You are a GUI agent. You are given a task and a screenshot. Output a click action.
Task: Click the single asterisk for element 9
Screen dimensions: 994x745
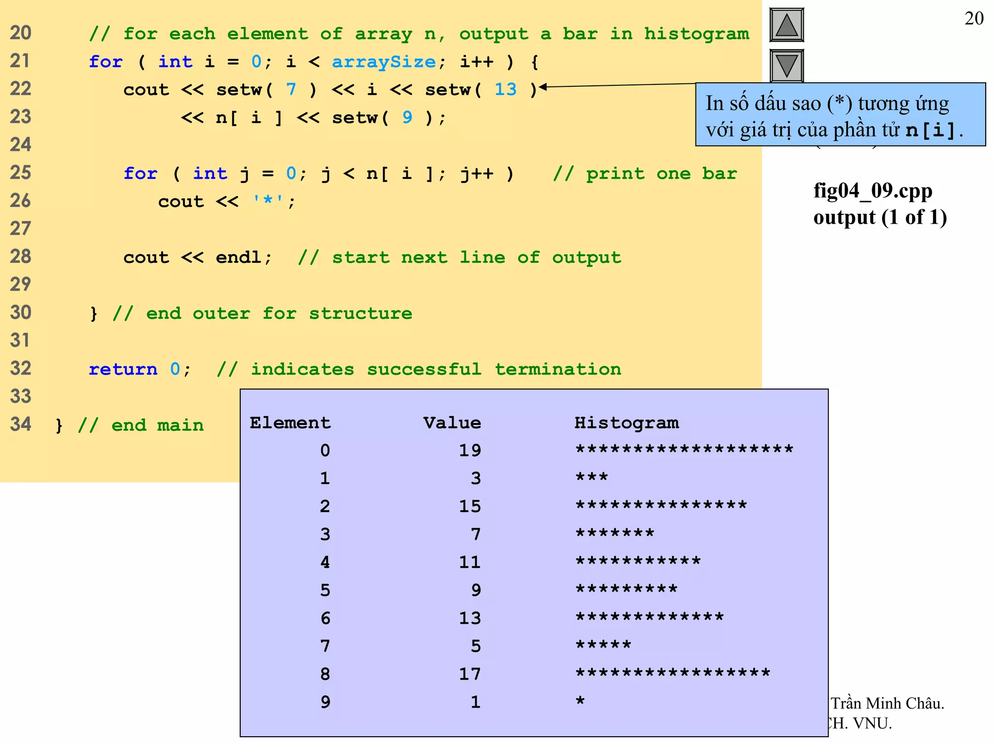[x=580, y=700]
